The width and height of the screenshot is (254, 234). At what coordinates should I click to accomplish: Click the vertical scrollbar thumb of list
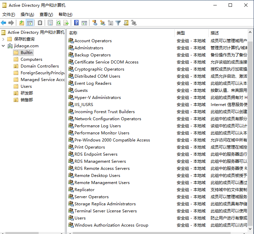click(250, 134)
